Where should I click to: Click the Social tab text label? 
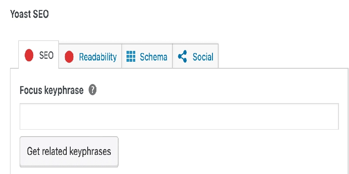pyautogui.click(x=203, y=57)
